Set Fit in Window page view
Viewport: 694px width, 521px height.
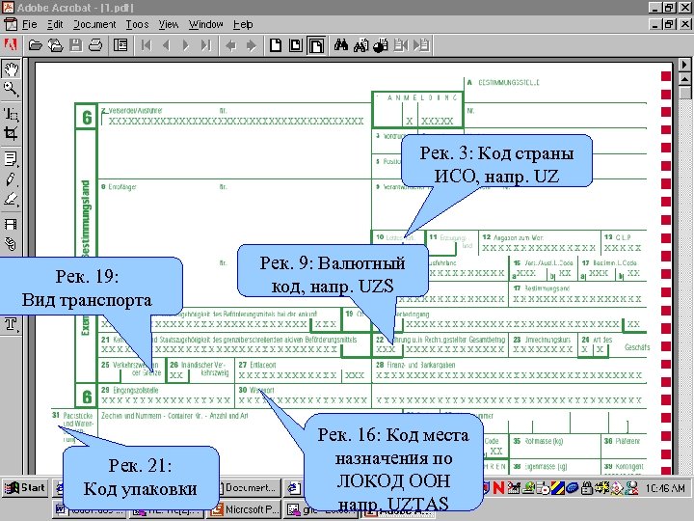[x=296, y=45]
